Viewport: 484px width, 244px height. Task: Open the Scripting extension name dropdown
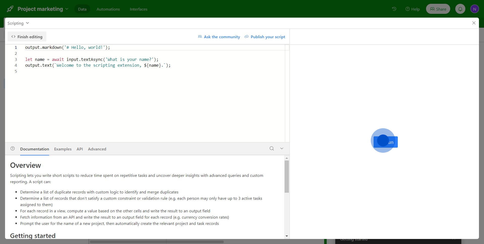(18, 23)
